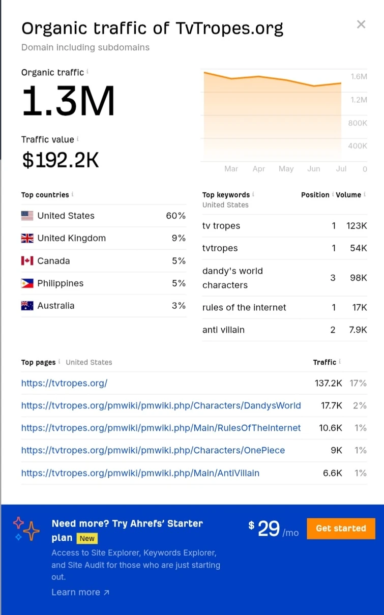Click info icon next to Top countries
The image size is (384, 615).
(x=73, y=194)
